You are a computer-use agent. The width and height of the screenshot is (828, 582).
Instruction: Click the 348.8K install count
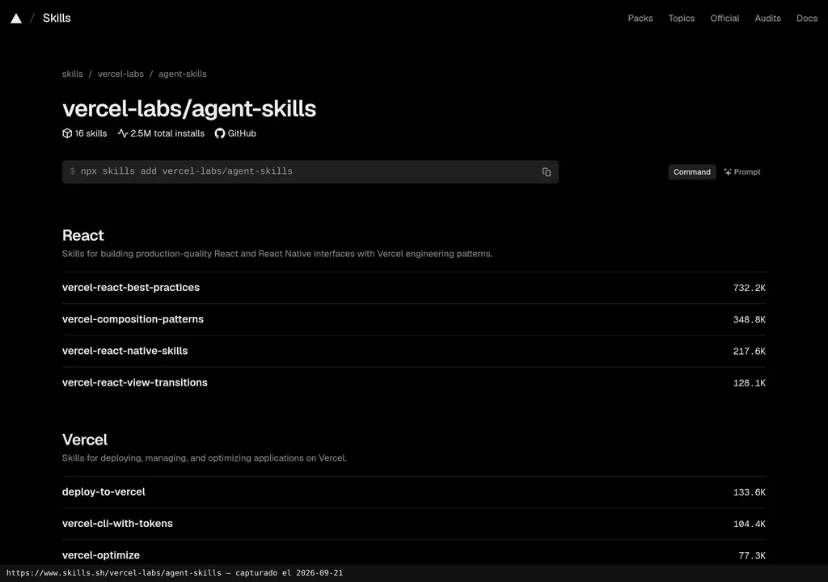click(749, 319)
